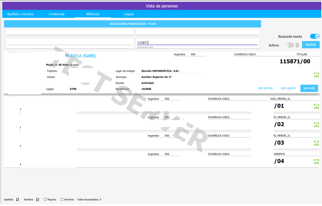Check the Hombres filter
Image resolution: width=322 pixels, height=206 pixels.
(x=62, y=199)
